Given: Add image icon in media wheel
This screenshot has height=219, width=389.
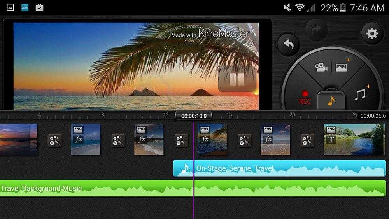Looking at the screenshot, I should tap(342, 67).
